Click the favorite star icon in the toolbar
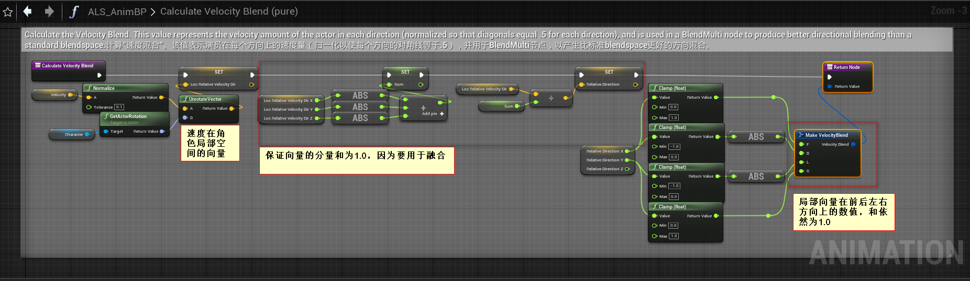 [8, 11]
